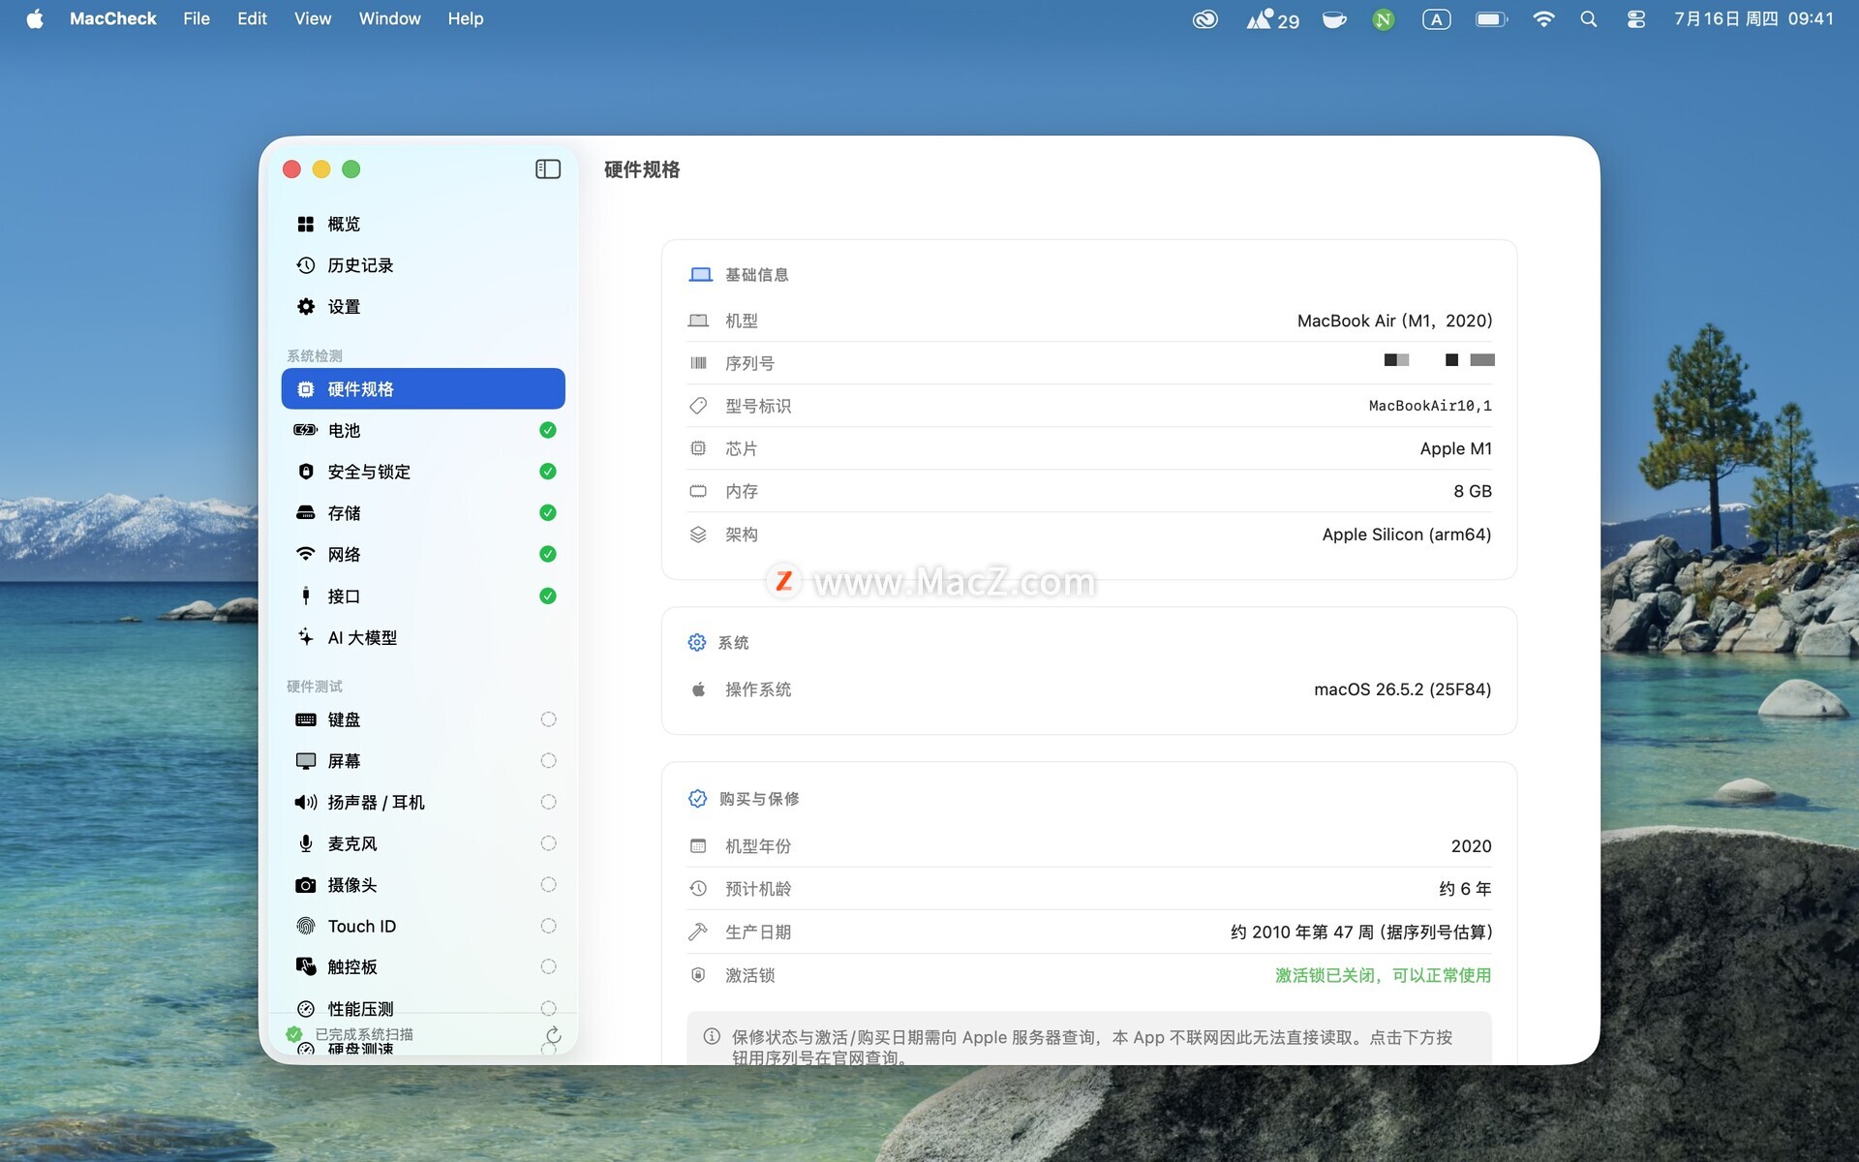The width and height of the screenshot is (1859, 1162).
Task: Open the Edit menu
Action: tap(252, 18)
